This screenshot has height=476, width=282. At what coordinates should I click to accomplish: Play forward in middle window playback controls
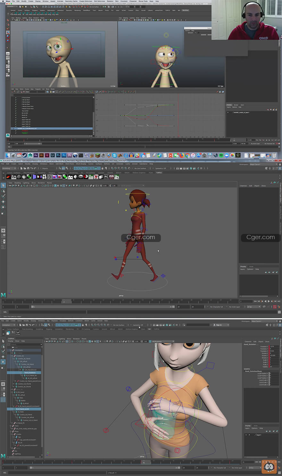click(269, 301)
